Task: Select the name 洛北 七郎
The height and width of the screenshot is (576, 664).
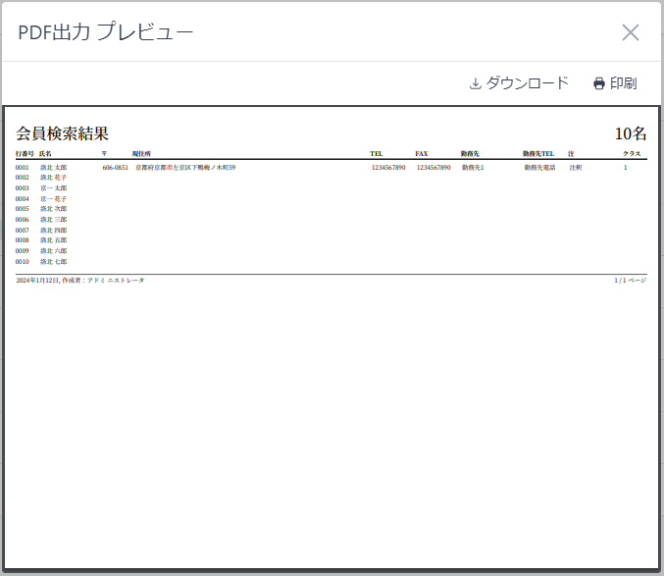Action: pyautogui.click(x=53, y=262)
